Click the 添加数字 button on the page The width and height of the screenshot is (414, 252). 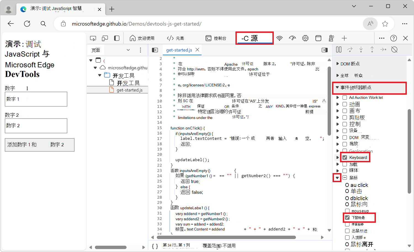39,145
